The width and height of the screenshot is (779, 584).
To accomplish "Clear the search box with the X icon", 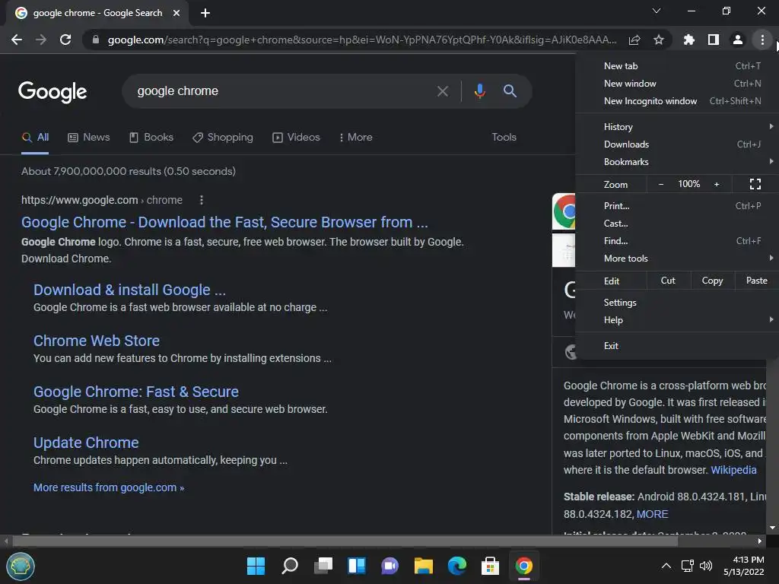I will (442, 91).
